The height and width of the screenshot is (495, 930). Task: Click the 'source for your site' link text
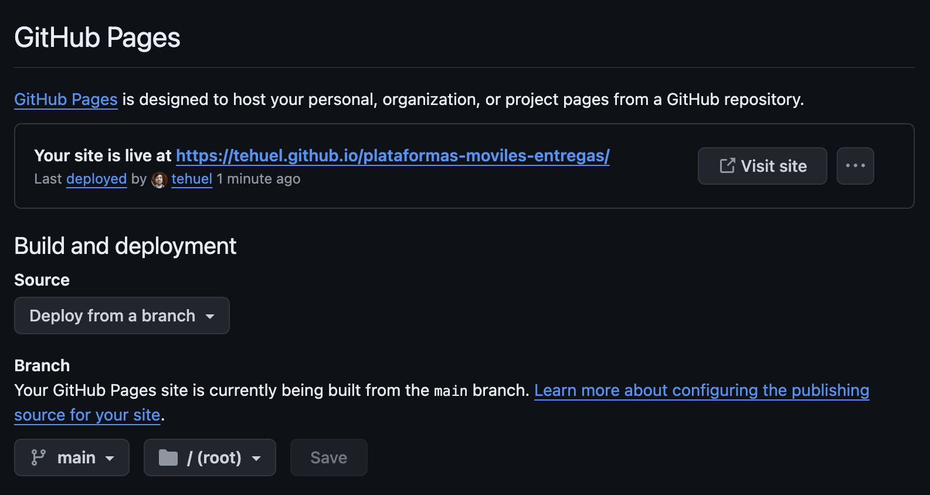pos(87,415)
